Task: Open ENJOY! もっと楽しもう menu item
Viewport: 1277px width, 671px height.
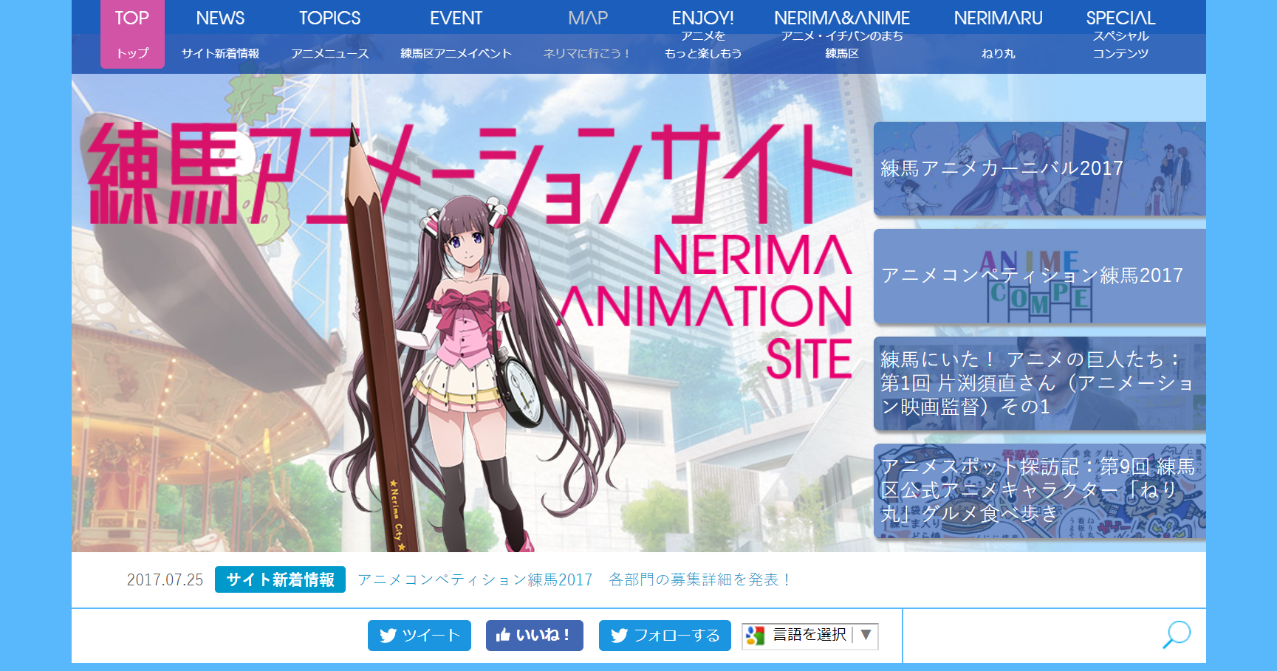Action: tap(703, 34)
